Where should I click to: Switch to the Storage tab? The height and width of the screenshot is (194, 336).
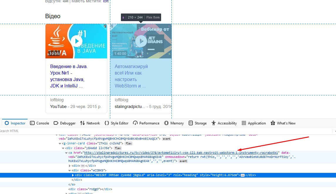click(x=197, y=123)
